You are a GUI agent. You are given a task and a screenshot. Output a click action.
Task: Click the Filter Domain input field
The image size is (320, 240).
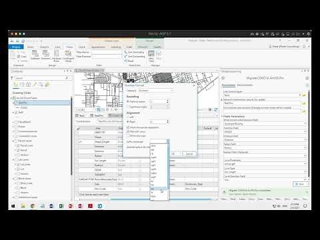[x=107, y=57]
